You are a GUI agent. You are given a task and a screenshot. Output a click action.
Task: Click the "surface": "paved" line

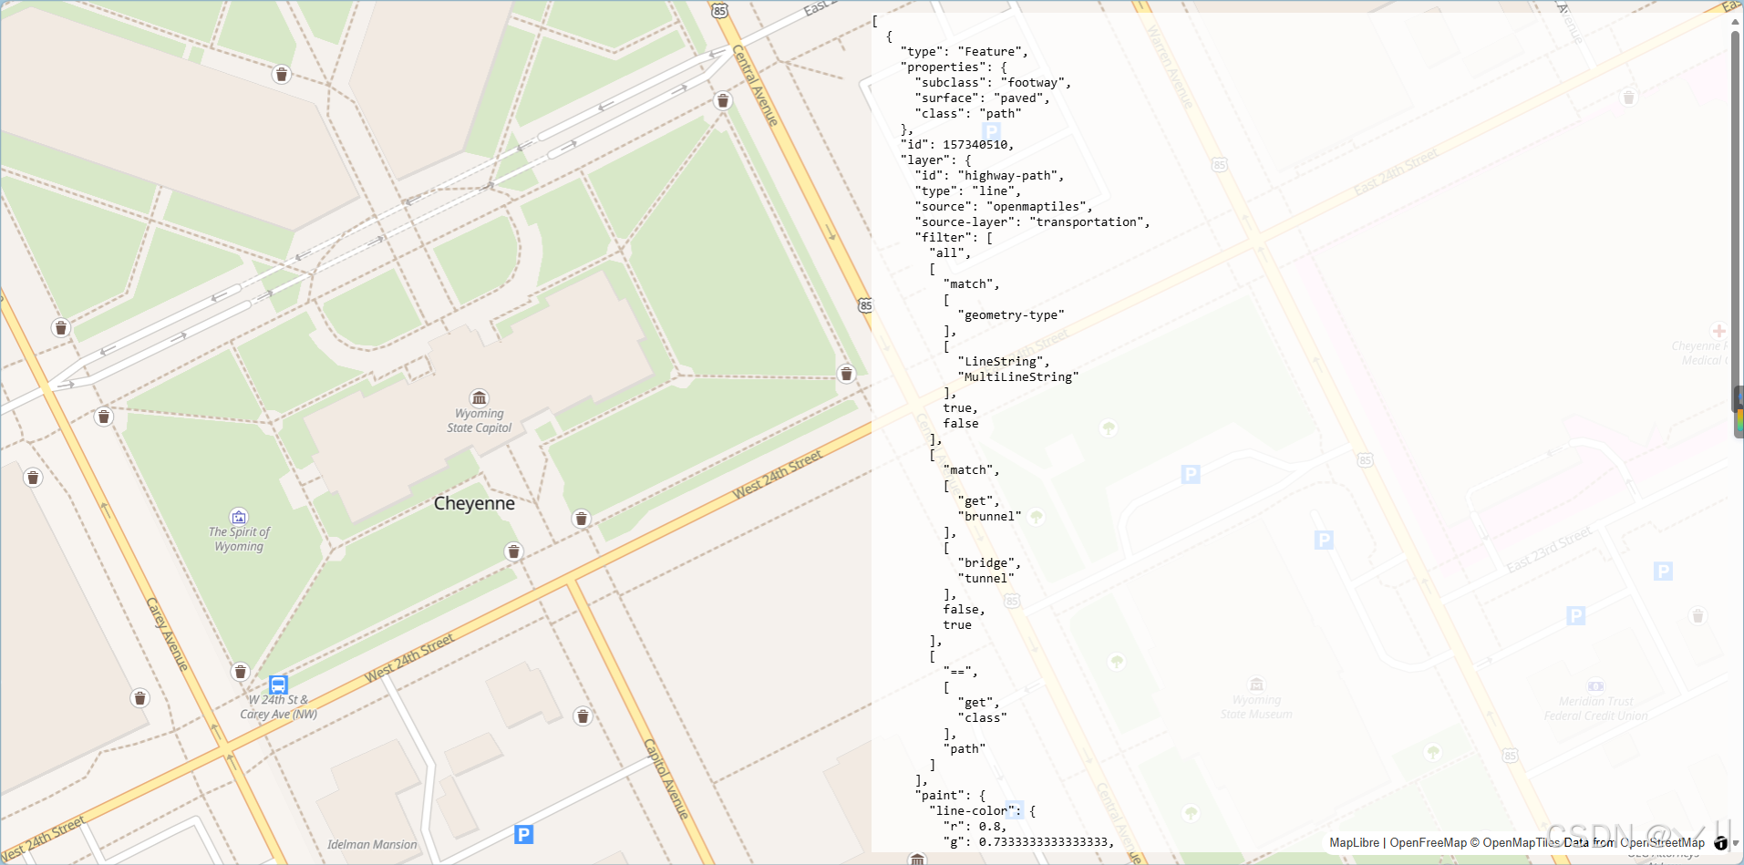[982, 98]
